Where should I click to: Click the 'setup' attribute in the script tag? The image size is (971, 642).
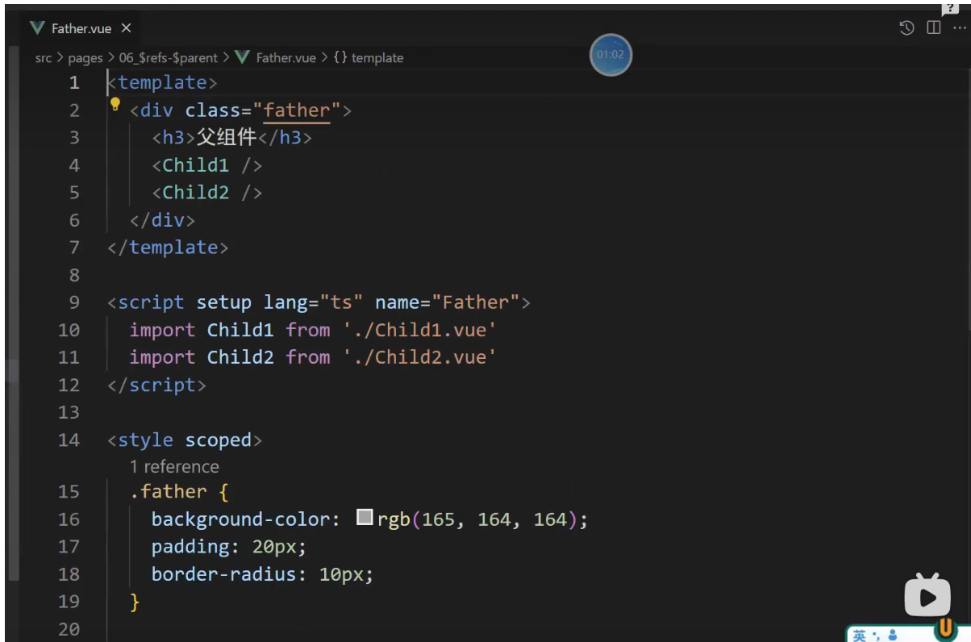click(224, 302)
